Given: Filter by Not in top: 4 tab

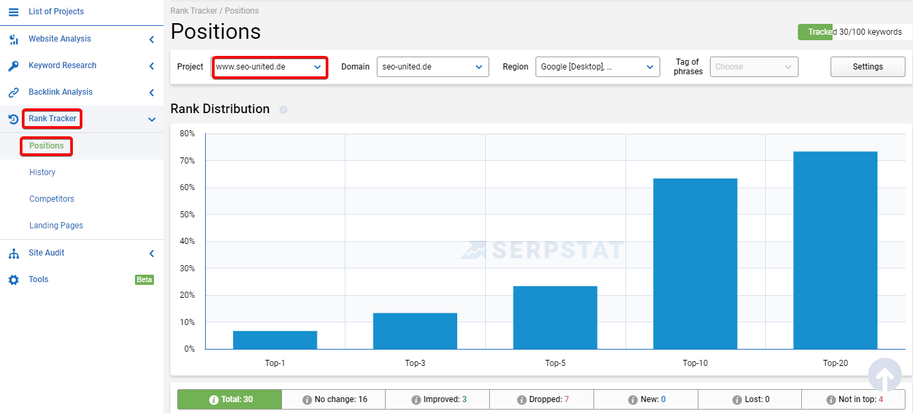Looking at the screenshot, I should pos(854,399).
